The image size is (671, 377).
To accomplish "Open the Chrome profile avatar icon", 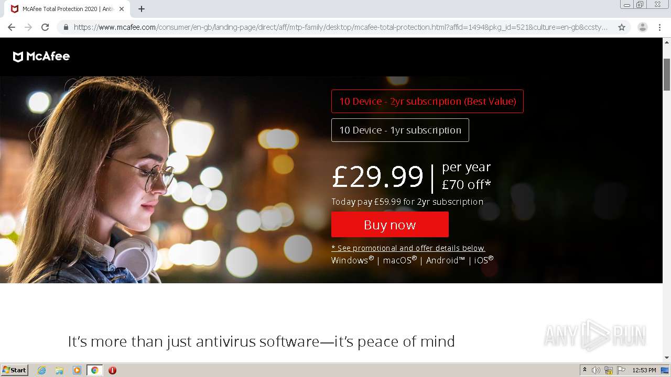I will (x=643, y=27).
